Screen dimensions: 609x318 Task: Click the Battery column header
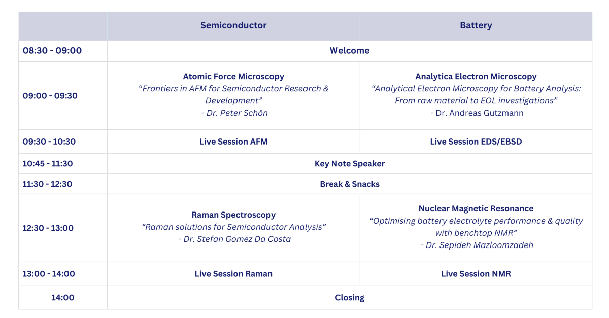click(476, 25)
